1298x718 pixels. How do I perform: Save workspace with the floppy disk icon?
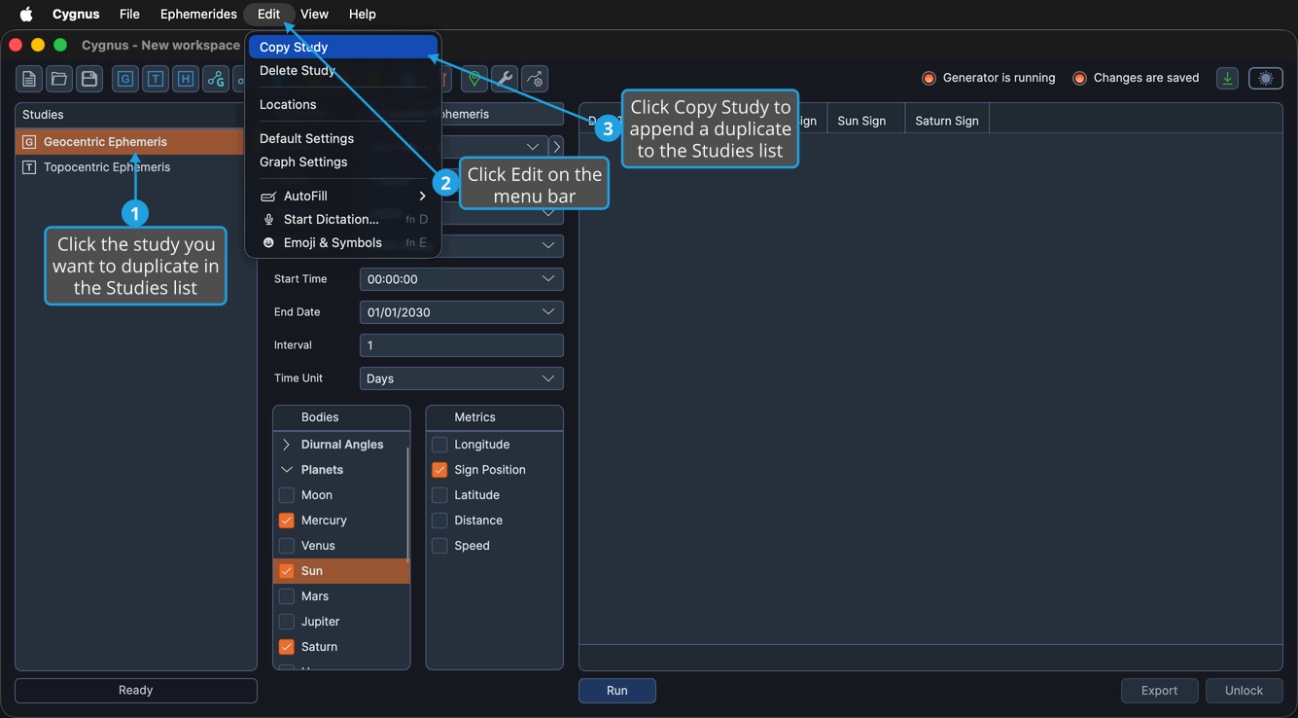click(x=89, y=79)
